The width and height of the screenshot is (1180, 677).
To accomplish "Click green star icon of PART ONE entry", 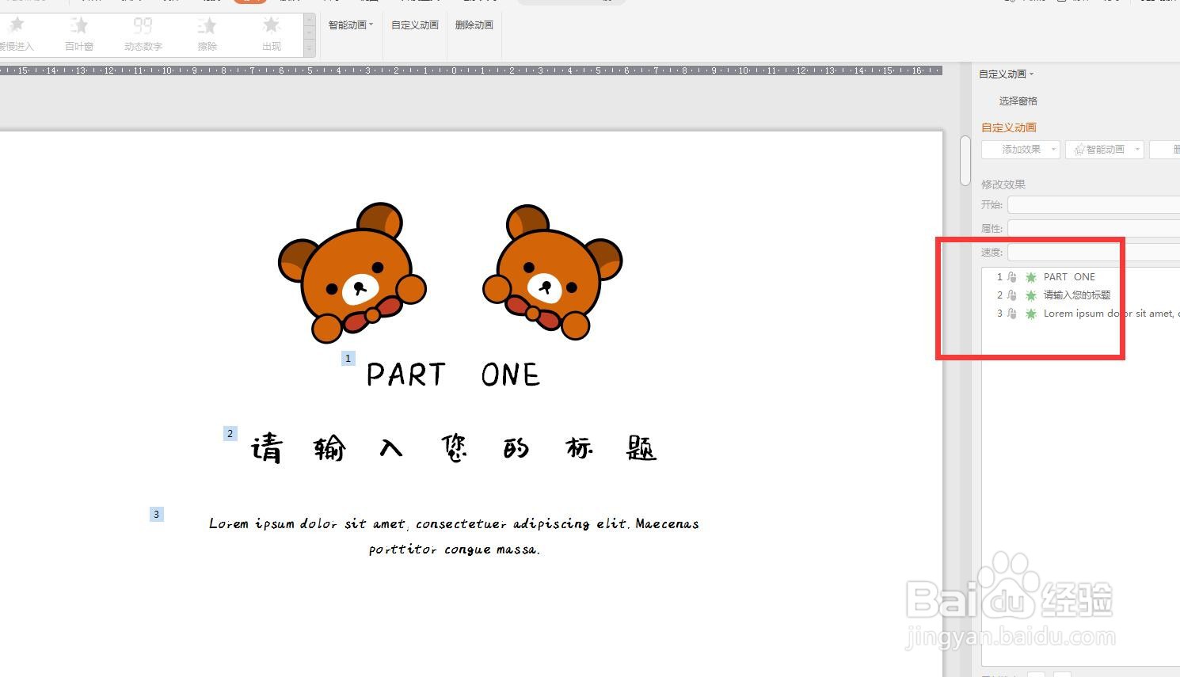I will [1031, 277].
